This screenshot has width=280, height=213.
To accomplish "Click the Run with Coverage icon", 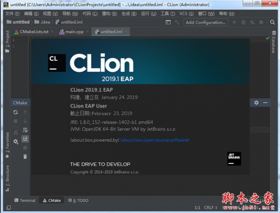I will [x=252, y=22].
